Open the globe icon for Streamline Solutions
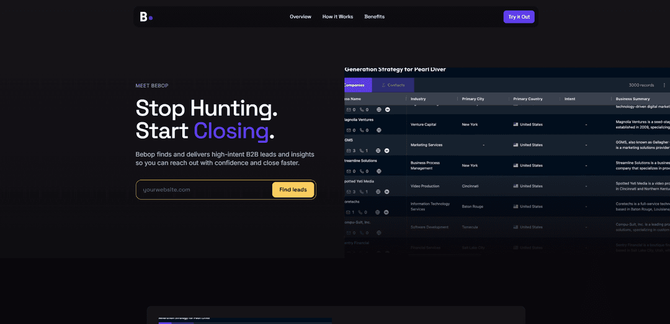Viewport: 670px width, 324px height. (378, 171)
